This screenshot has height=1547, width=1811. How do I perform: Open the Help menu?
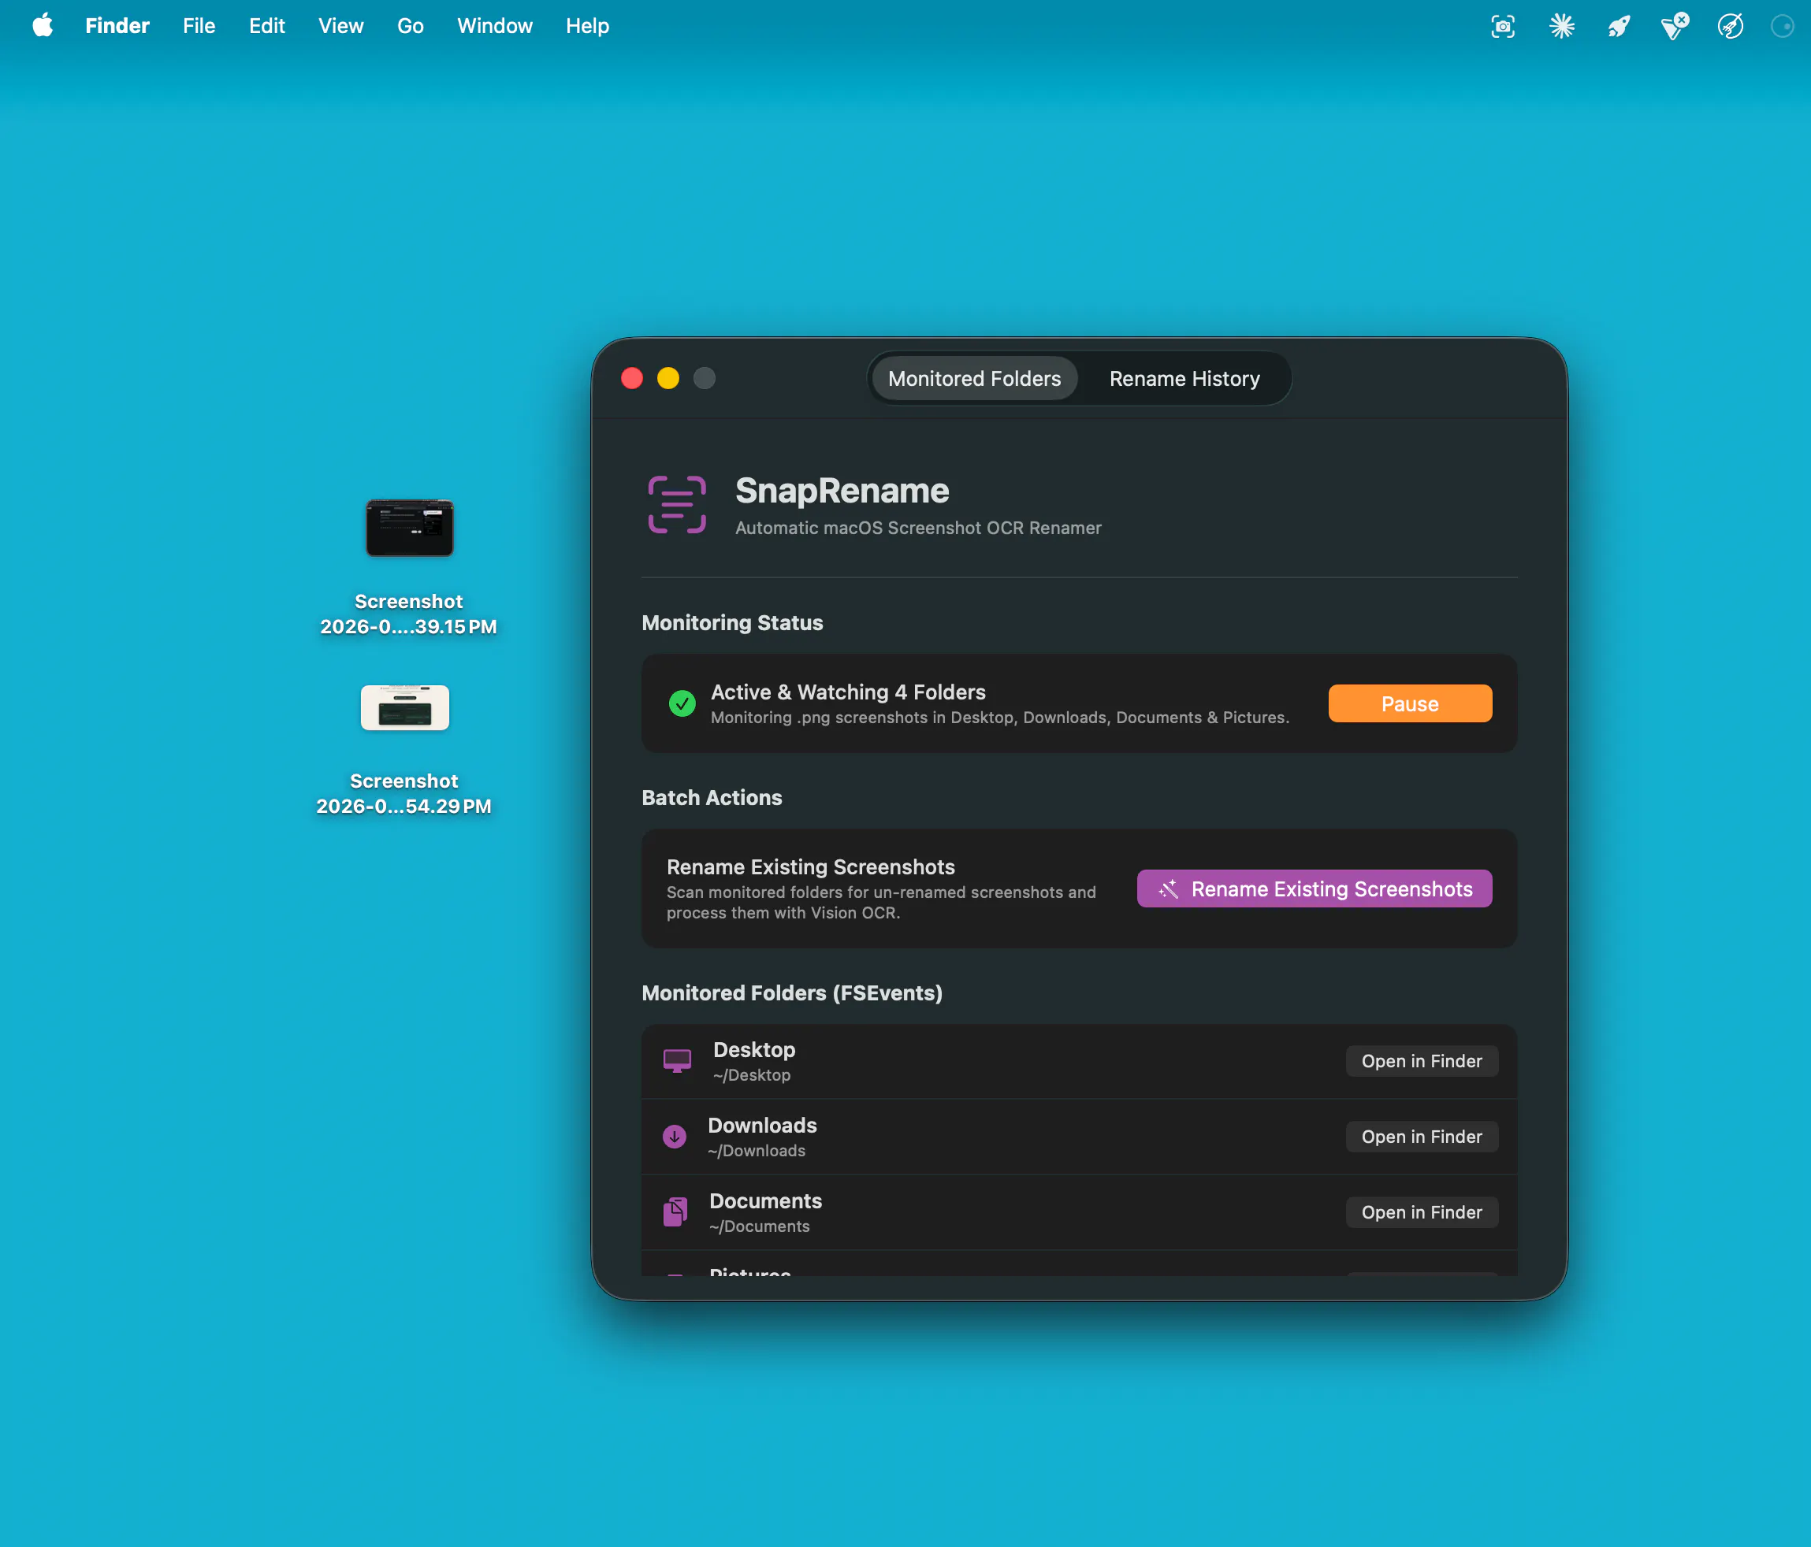[587, 26]
